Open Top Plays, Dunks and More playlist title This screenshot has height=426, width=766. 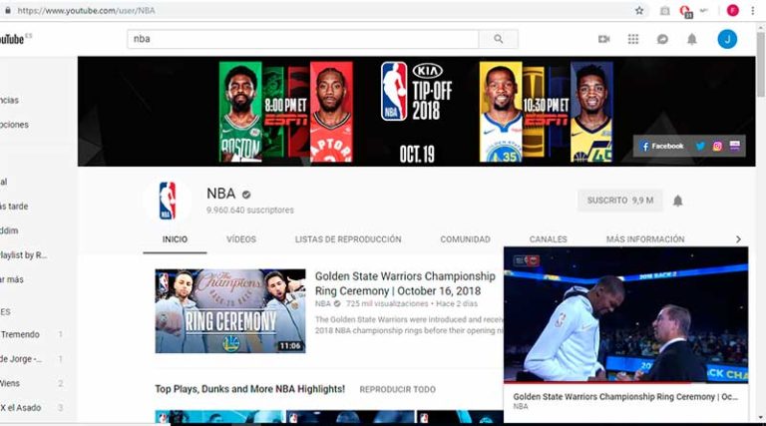click(249, 389)
